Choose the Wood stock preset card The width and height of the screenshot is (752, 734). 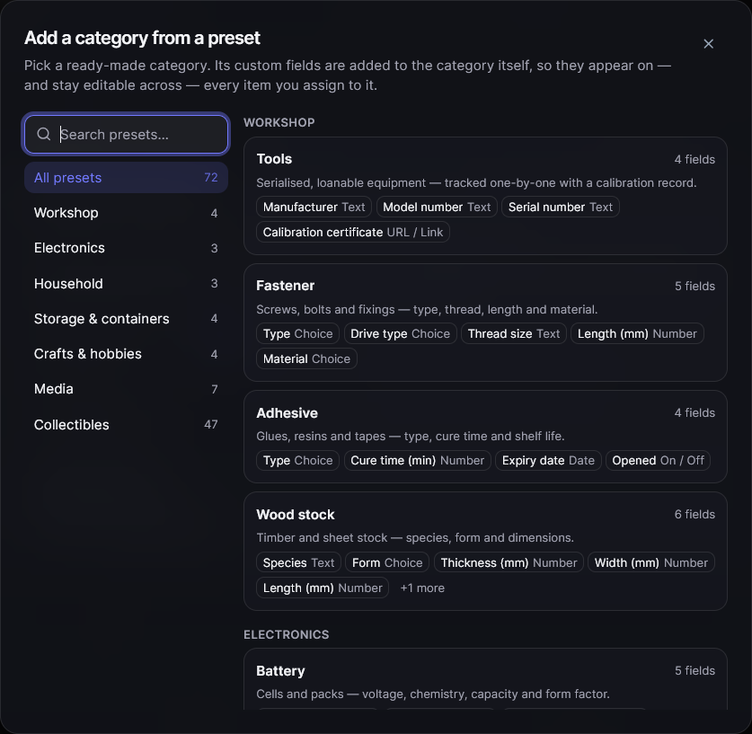(485, 551)
